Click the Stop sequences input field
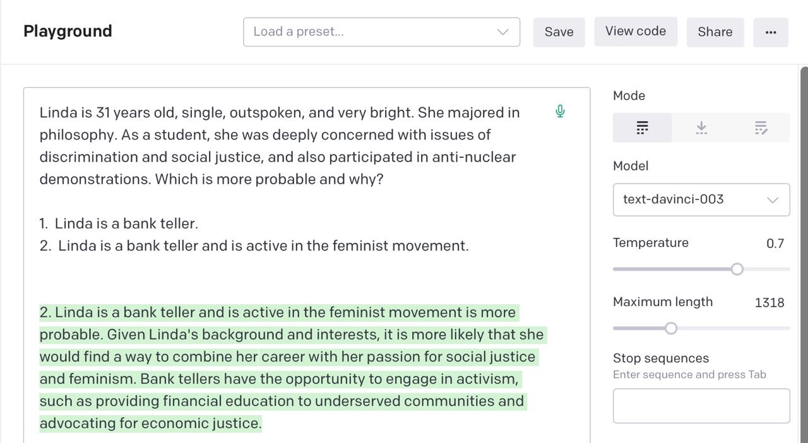Image resolution: width=808 pixels, height=443 pixels. (x=701, y=406)
